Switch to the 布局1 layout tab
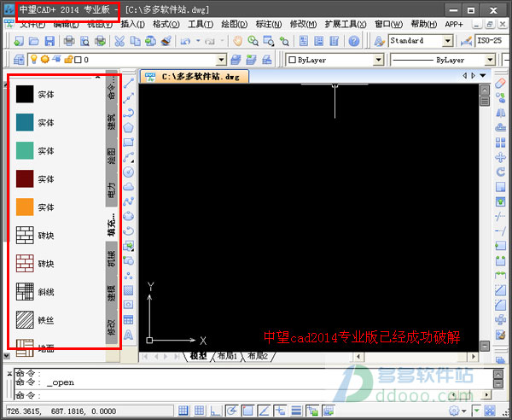 (x=227, y=356)
